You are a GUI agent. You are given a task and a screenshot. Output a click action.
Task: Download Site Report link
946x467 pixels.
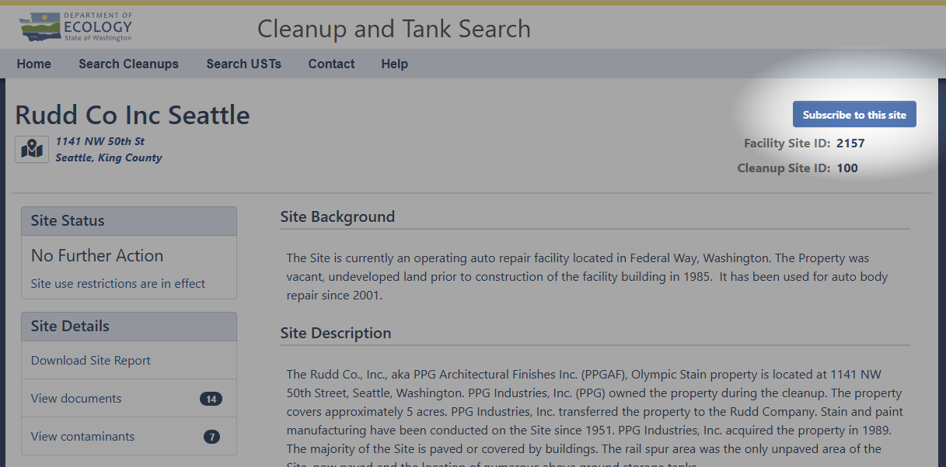click(x=91, y=360)
